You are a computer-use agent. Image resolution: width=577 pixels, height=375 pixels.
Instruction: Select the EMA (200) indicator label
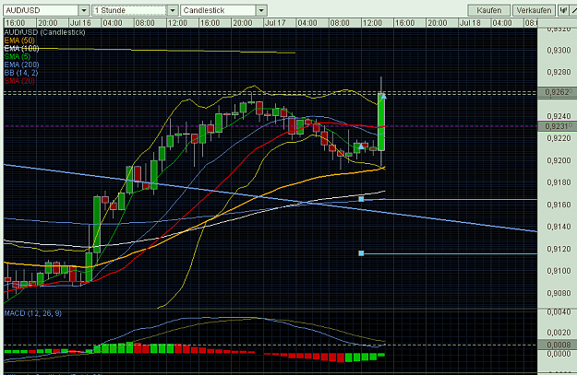click(21, 64)
